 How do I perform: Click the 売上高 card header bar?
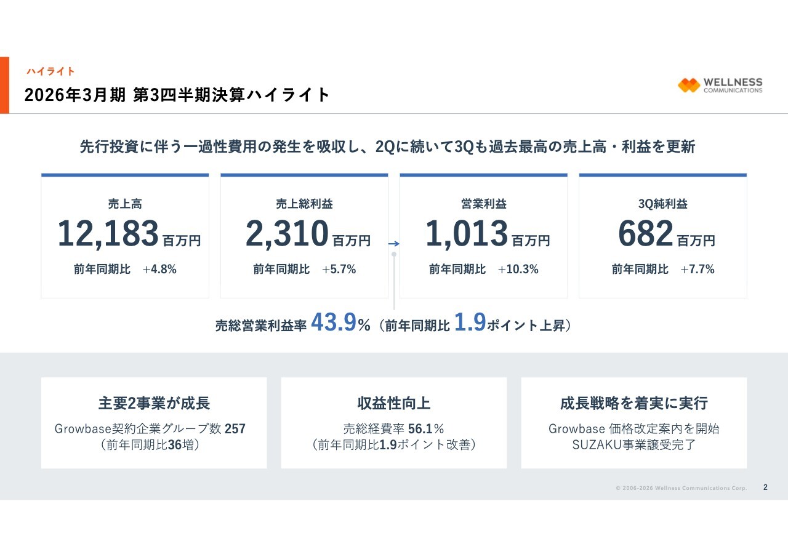pyautogui.click(x=125, y=175)
